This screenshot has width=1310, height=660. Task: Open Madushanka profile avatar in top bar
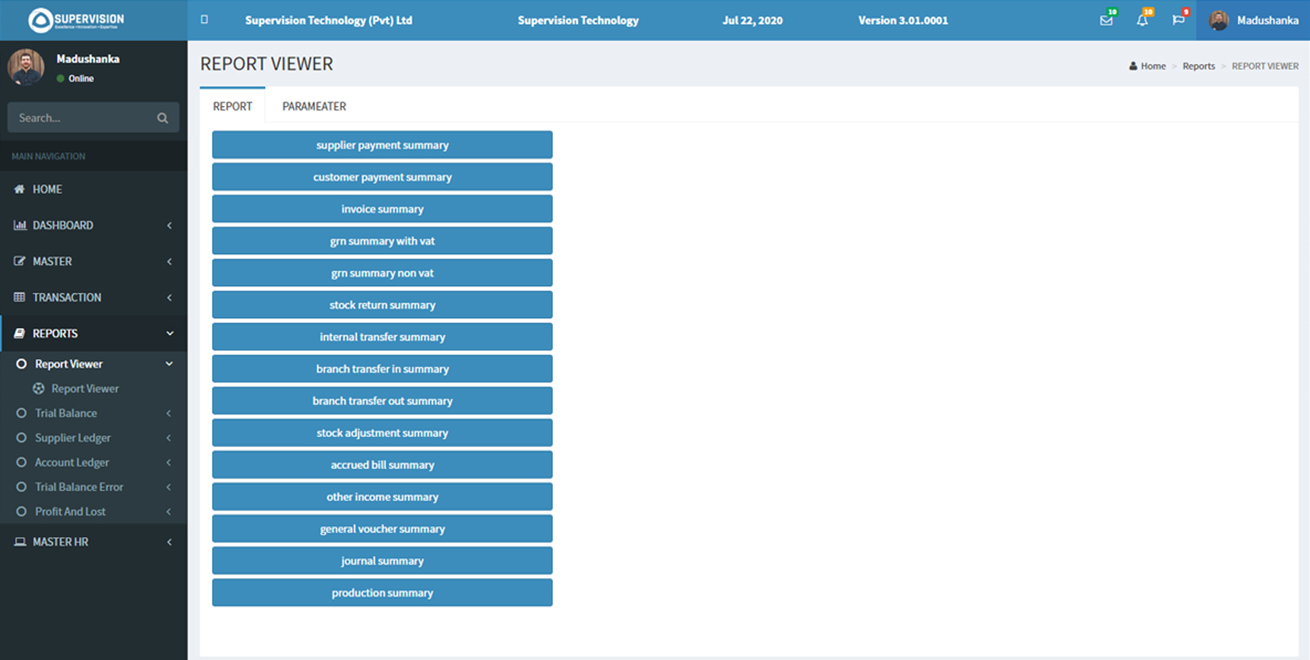click(x=1219, y=20)
